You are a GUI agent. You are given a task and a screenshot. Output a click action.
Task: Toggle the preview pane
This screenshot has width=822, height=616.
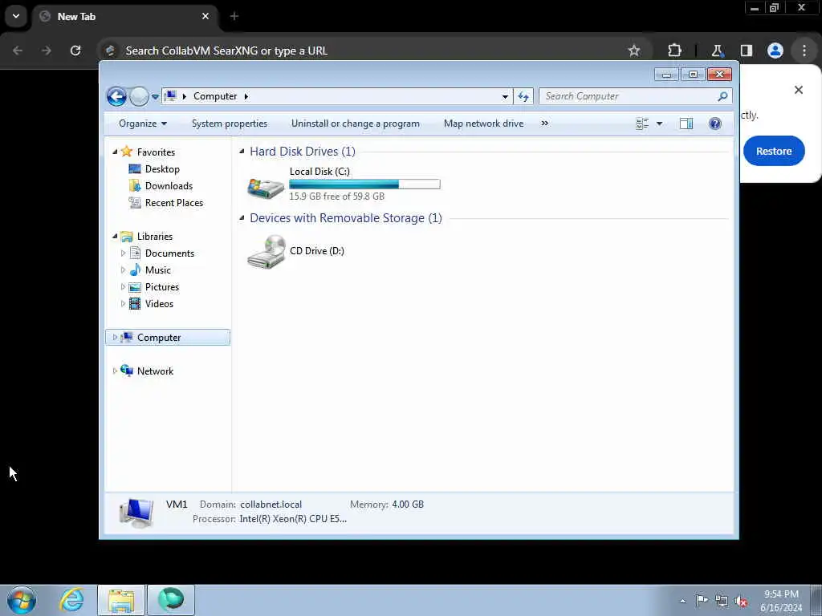click(x=686, y=124)
